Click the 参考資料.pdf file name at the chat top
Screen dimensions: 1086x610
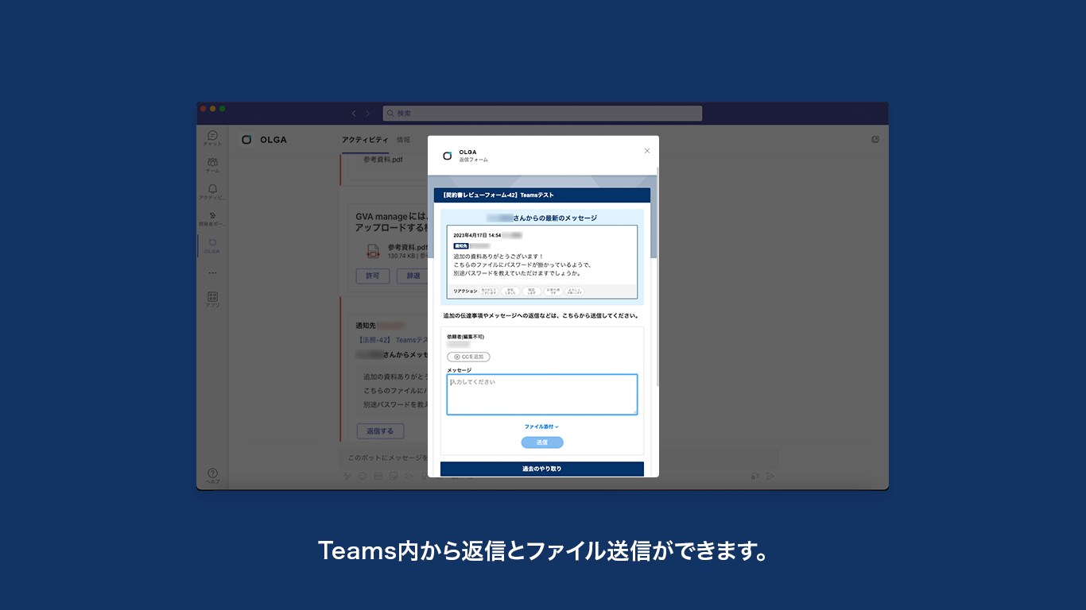pos(383,160)
